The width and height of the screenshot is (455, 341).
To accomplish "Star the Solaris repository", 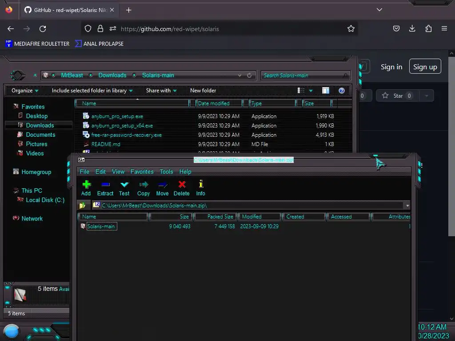I will [x=397, y=96].
